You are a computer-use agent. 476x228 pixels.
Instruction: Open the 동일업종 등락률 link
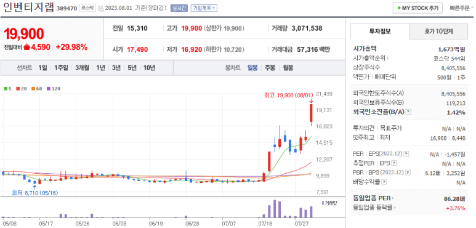(x=373, y=208)
